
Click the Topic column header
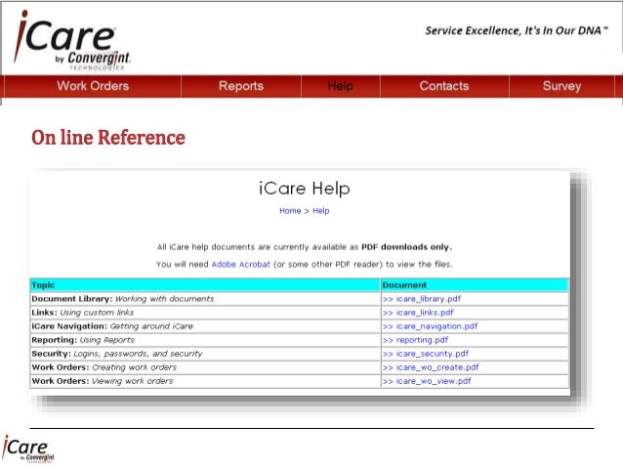point(205,285)
